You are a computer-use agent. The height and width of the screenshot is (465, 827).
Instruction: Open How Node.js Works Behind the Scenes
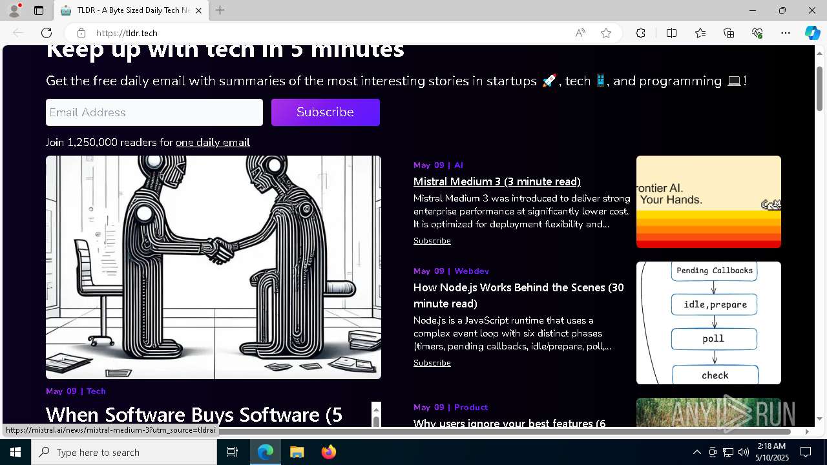[519, 295]
